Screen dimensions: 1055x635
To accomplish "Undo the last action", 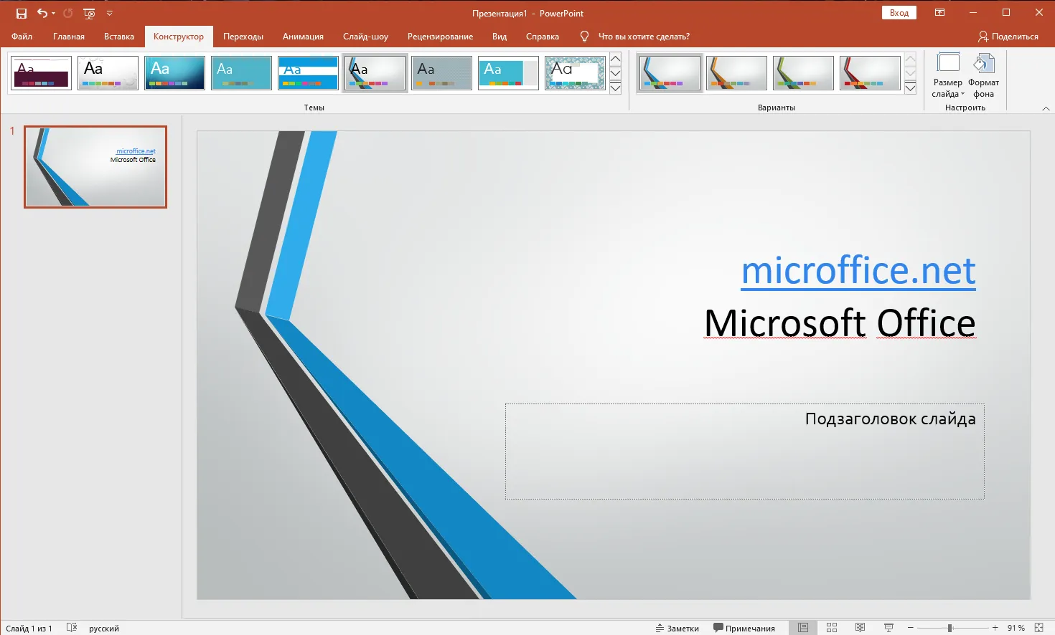I will [x=42, y=13].
